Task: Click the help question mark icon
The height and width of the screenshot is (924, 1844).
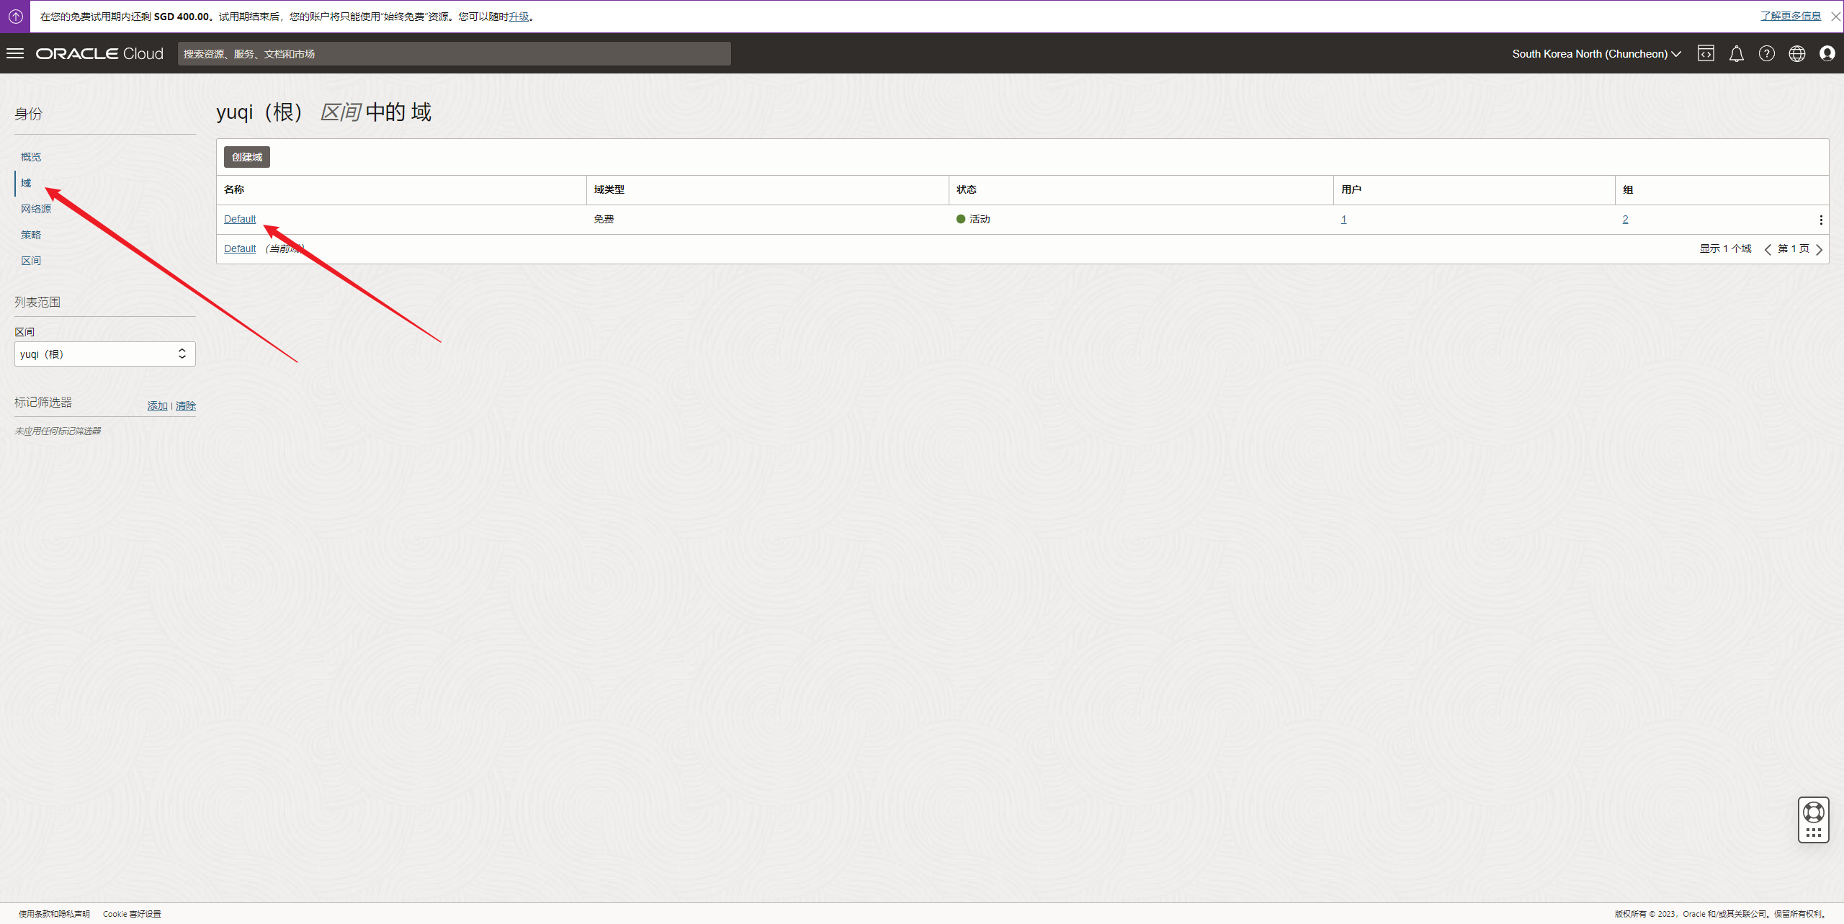Action: 1766,53
